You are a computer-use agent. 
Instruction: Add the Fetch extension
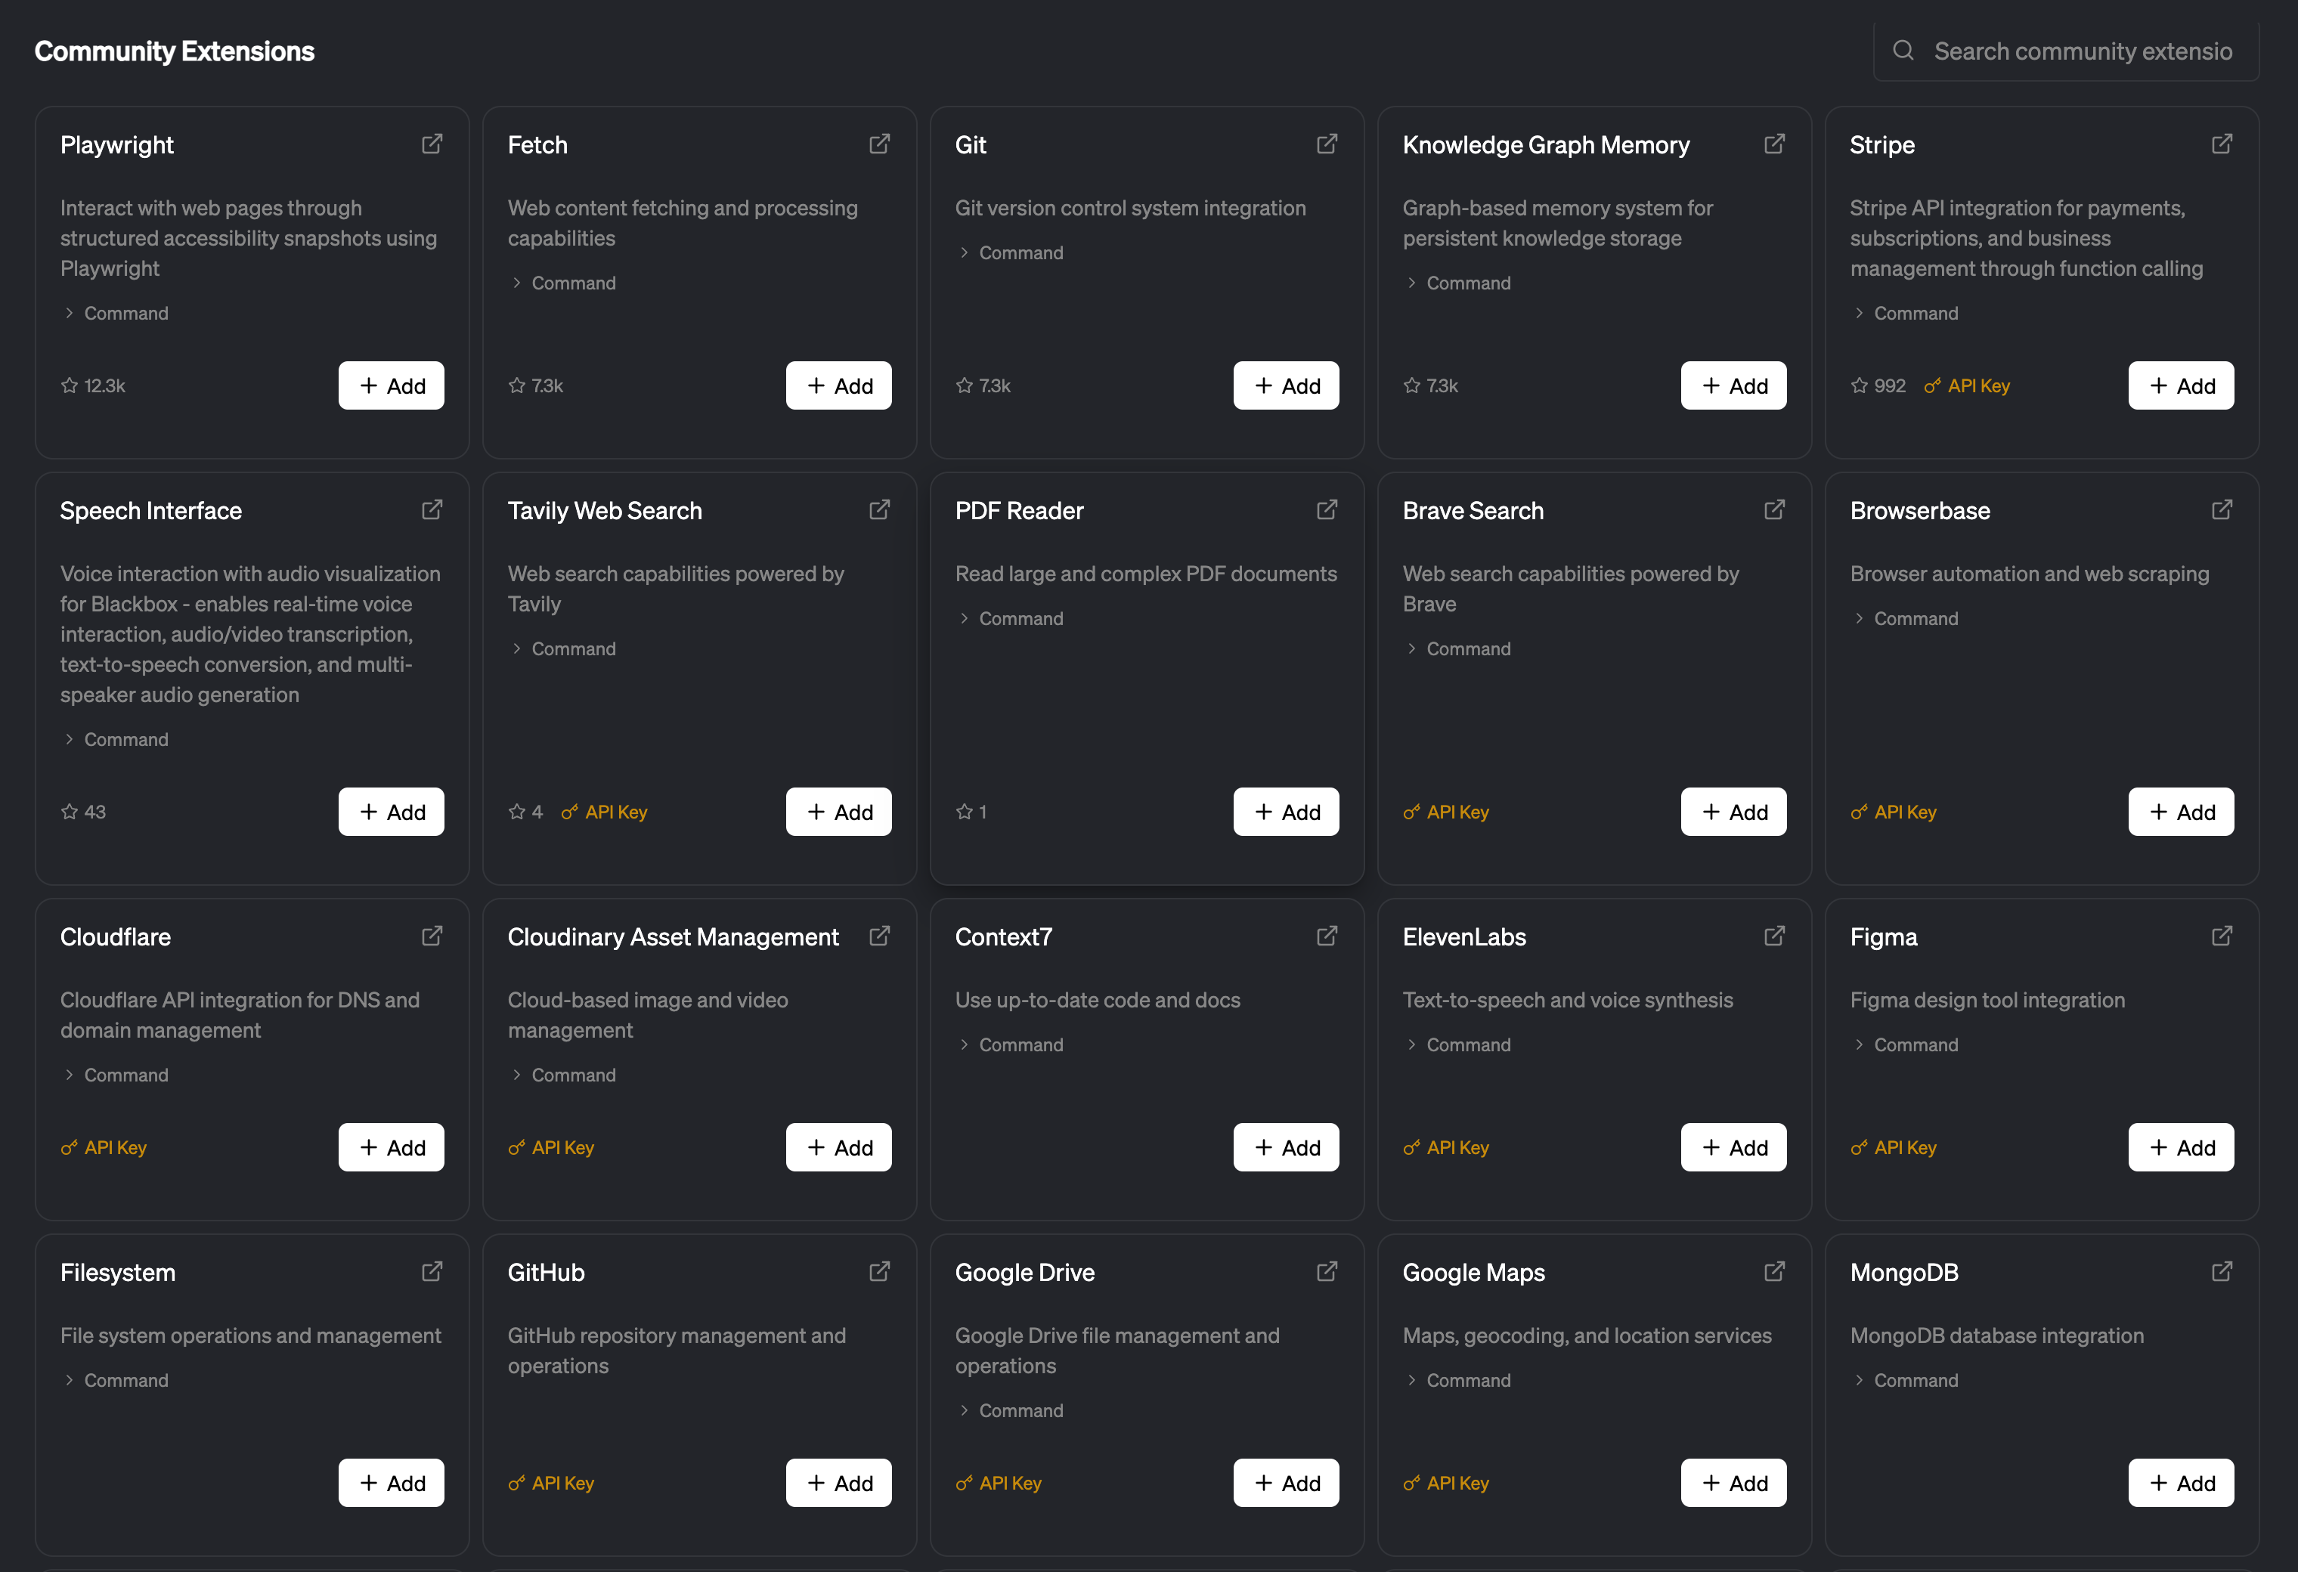tap(838, 385)
